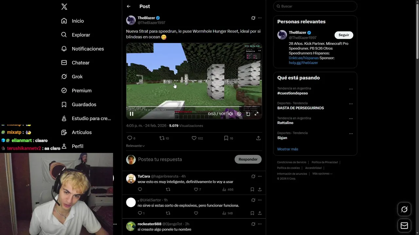Open the holy.gg/theblazer link
Image resolution: width=419 pixels, height=235 pixels.
303,63
